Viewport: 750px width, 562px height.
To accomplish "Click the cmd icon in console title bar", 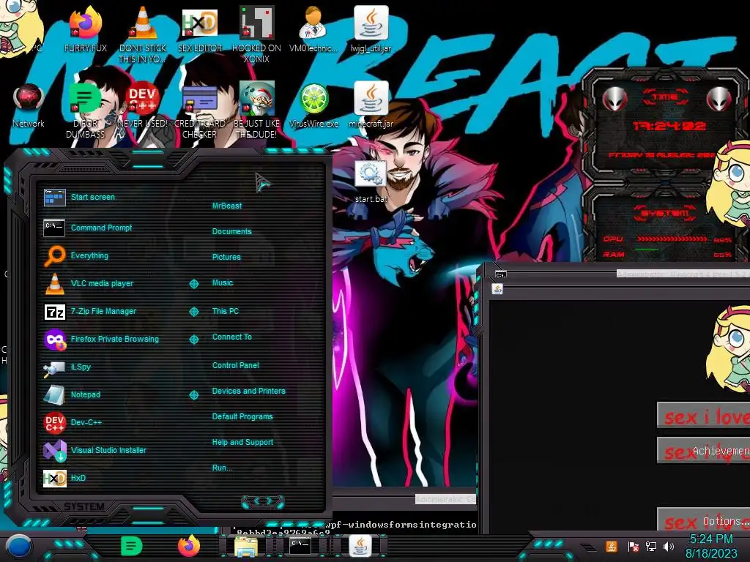I will point(501,275).
